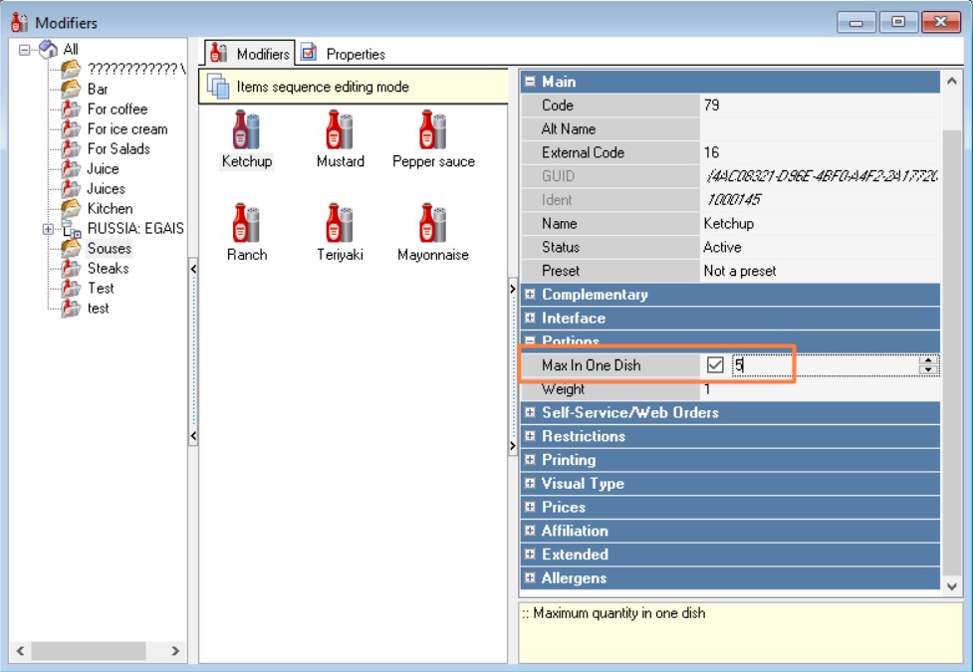
Task: Click the GUID value cell
Action: click(x=820, y=176)
